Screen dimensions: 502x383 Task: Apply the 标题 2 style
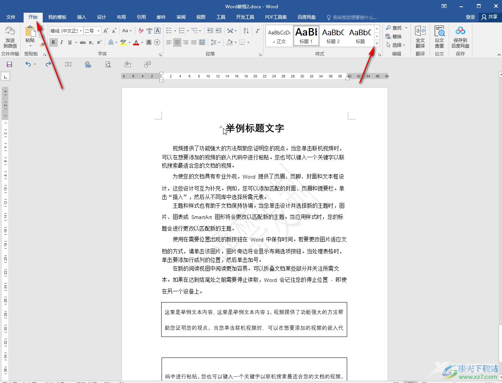333,36
